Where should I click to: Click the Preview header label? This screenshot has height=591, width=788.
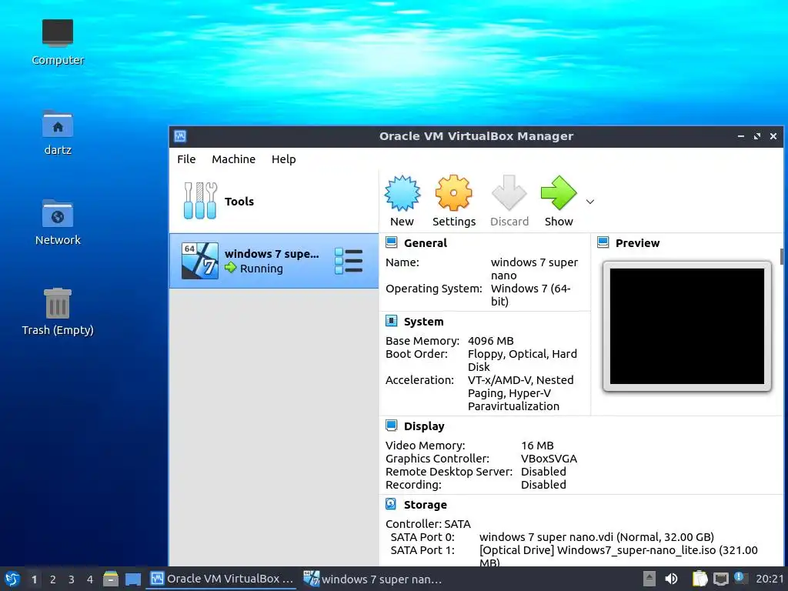(637, 243)
